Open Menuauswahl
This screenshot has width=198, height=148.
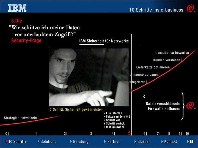pyautogui.click(x=114, y=127)
